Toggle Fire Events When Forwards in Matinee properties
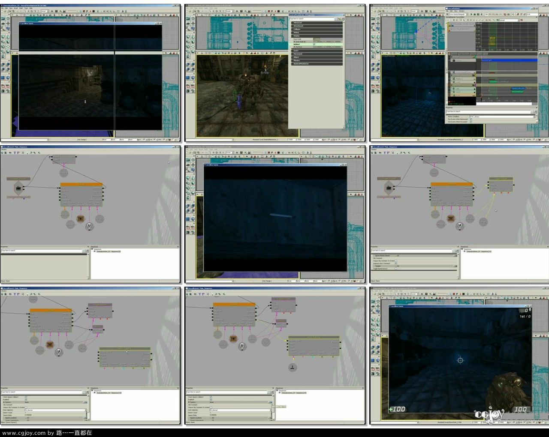This screenshot has width=549, height=437. point(471,122)
